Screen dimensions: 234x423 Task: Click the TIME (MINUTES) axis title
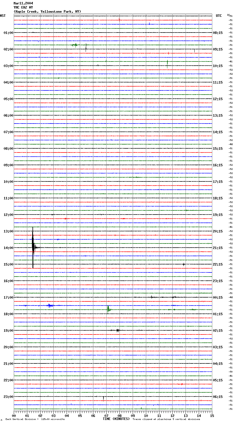116,419
